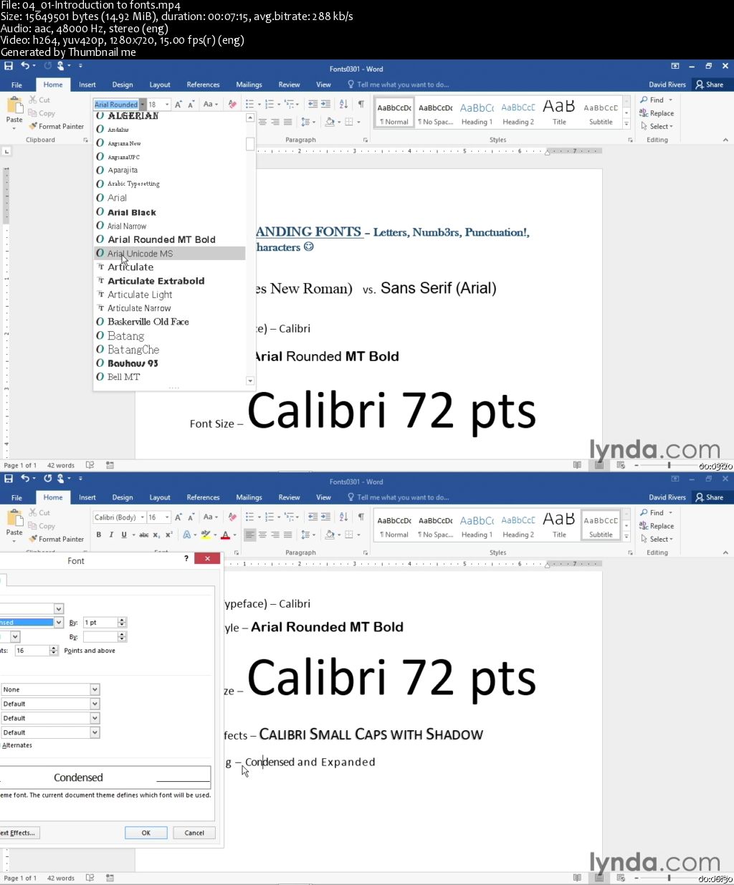Click Clear All Formatting in the top Word window

(x=232, y=105)
